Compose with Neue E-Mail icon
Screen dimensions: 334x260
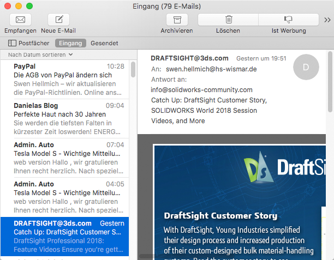coord(58,20)
